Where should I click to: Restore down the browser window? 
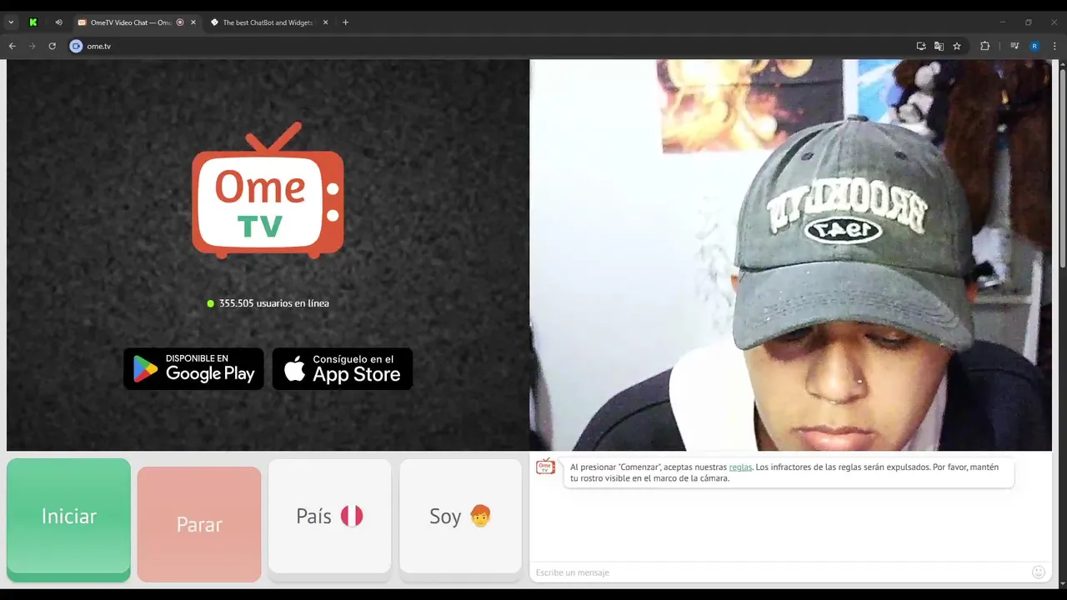(x=1029, y=22)
